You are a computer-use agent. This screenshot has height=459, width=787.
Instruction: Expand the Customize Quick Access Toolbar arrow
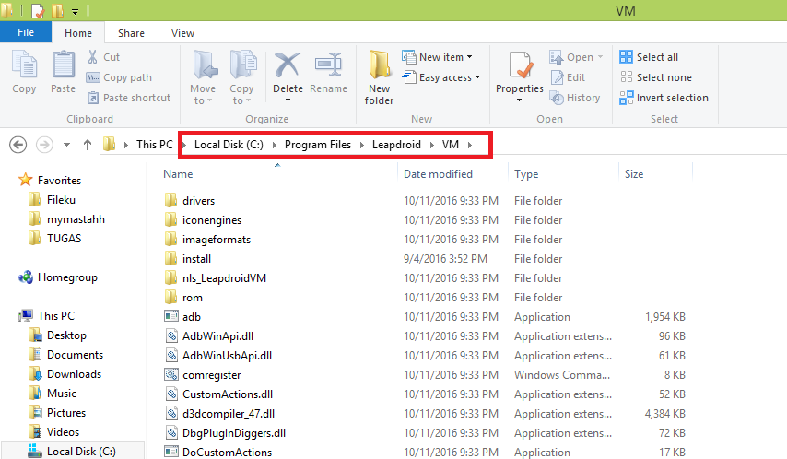click(x=75, y=11)
